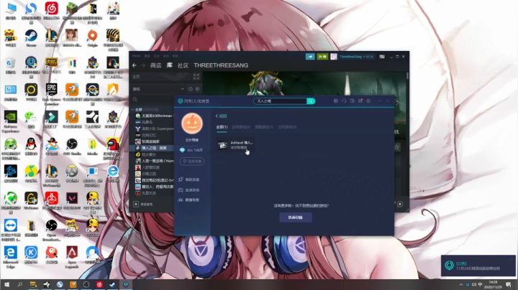Open the green Steam inbox notification button
This screenshot has height=290, width=518.
pyautogui.click(x=322, y=57)
